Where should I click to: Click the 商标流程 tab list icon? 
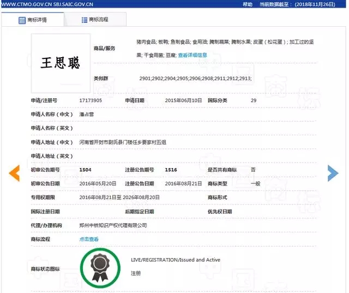[x=85, y=20]
